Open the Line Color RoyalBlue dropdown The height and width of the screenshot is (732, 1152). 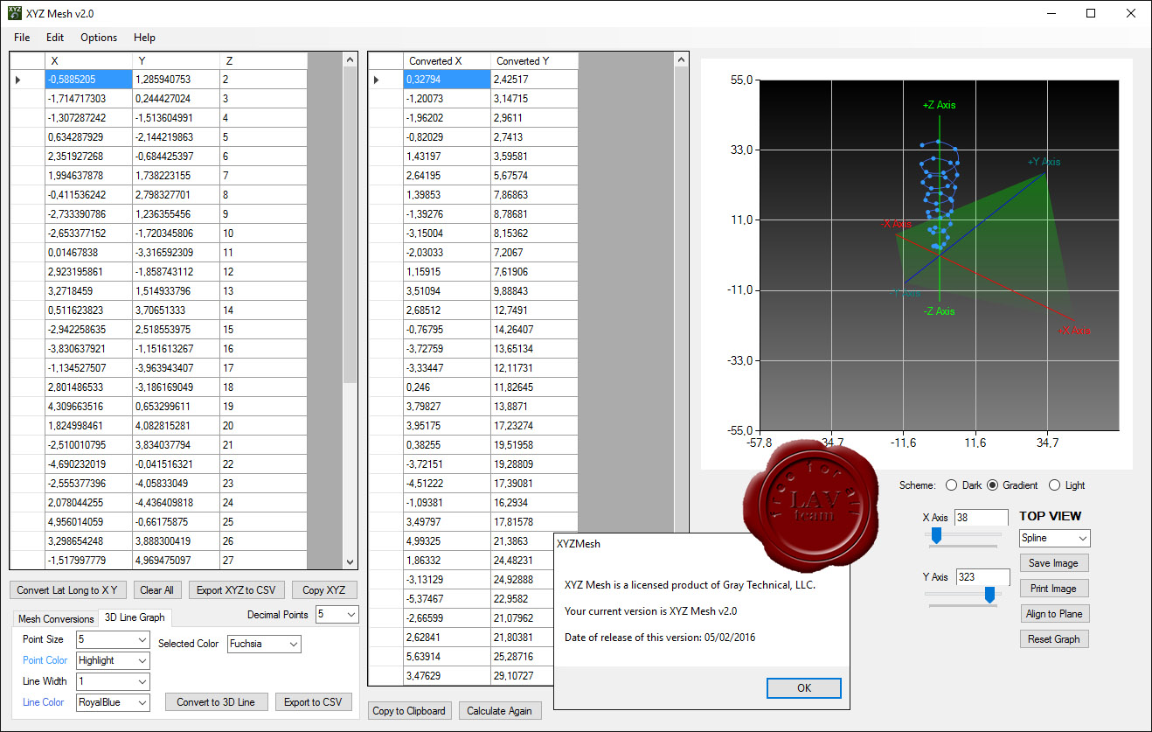tap(114, 702)
